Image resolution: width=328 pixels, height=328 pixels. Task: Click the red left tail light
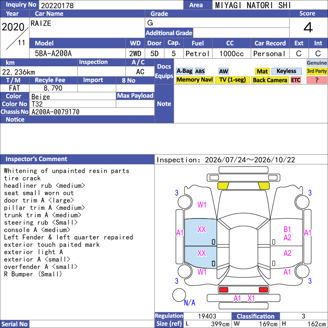pos(223,290)
